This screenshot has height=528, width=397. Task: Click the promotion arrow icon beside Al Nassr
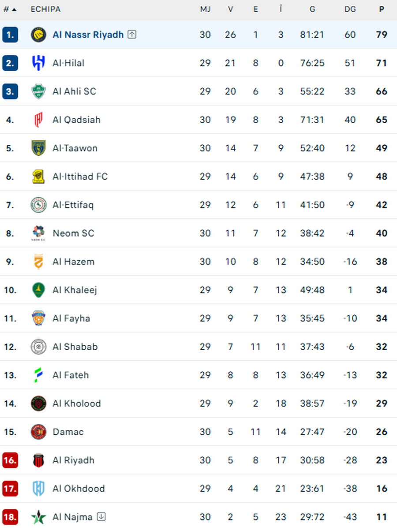(132, 34)
